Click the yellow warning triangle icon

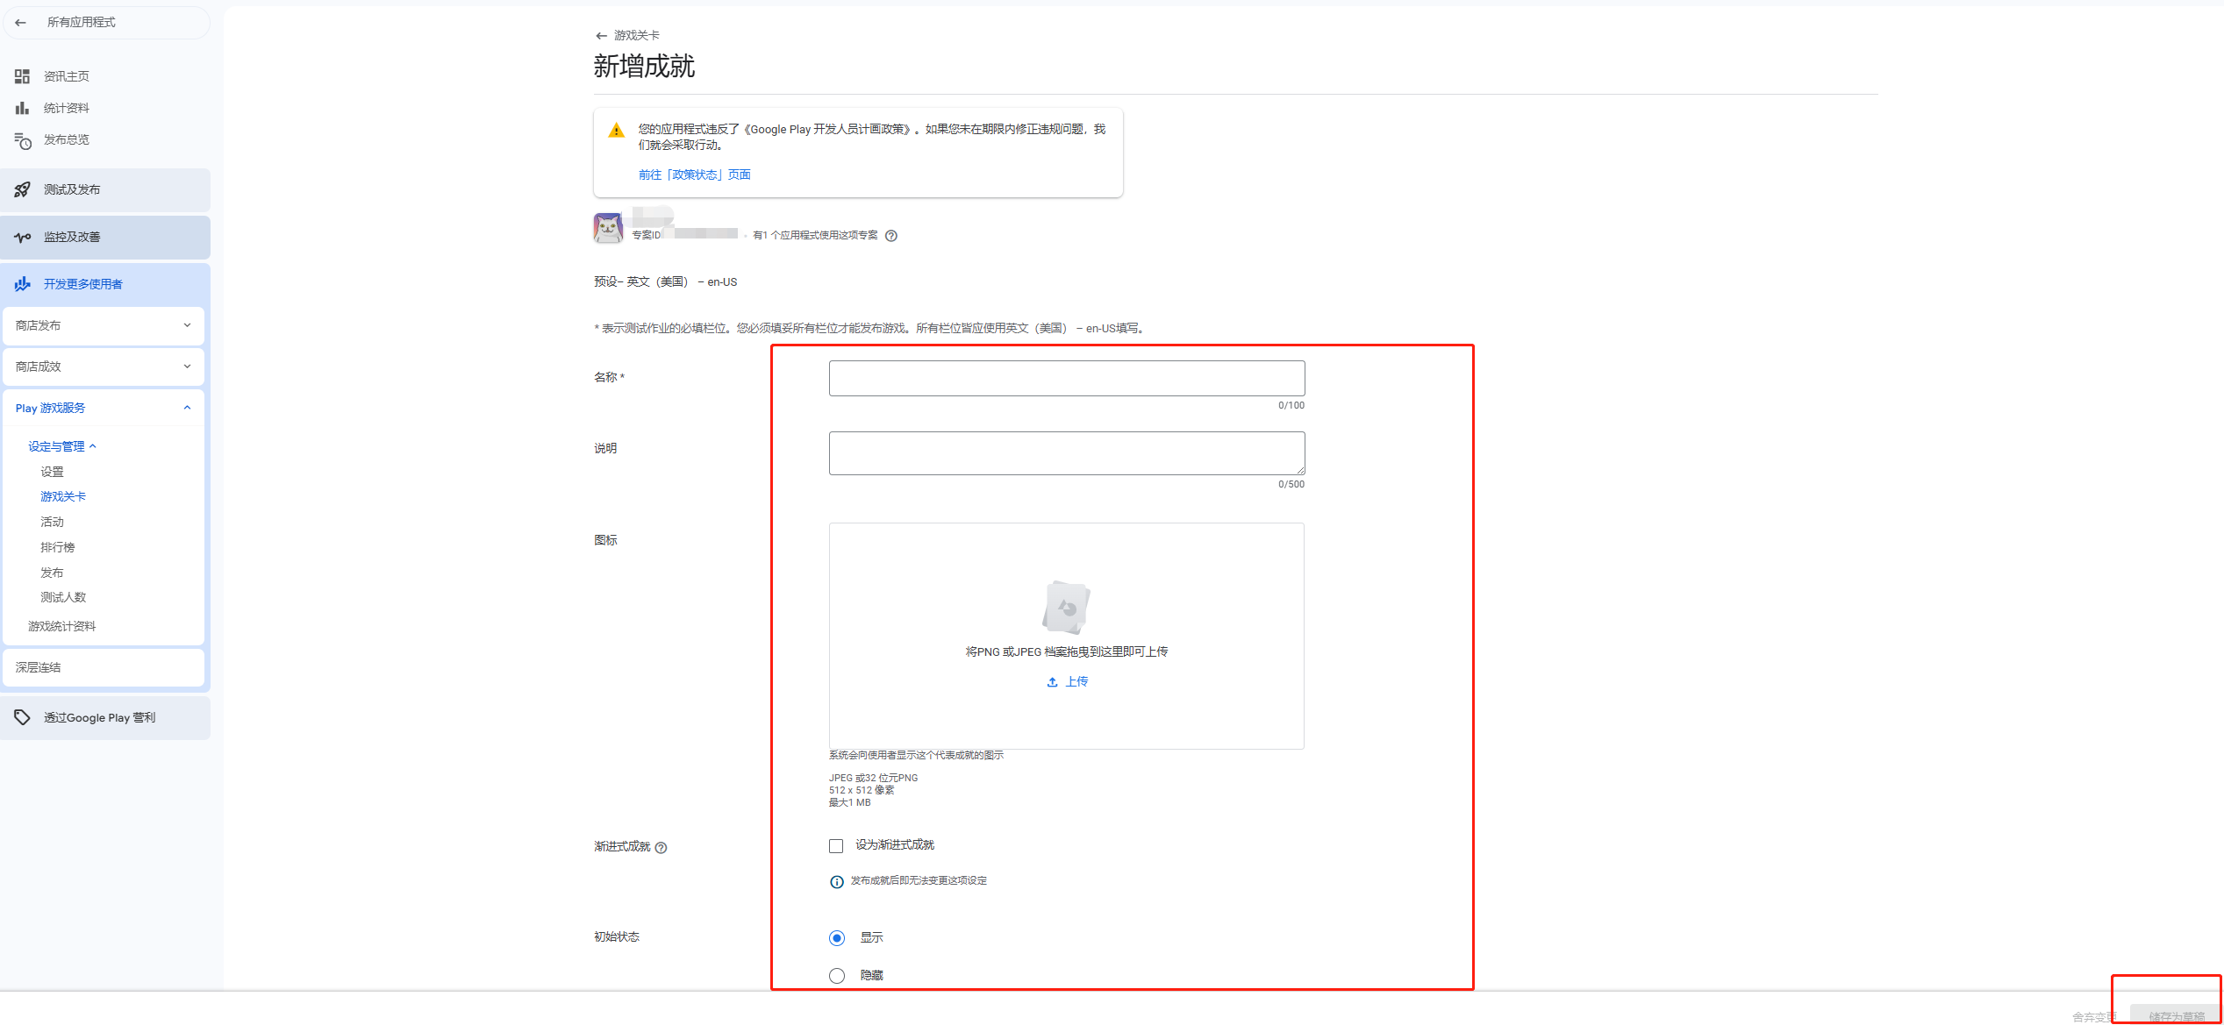[x=617, y=130]
